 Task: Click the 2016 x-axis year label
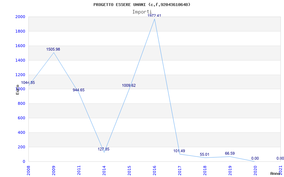click(x=154, y=170)
